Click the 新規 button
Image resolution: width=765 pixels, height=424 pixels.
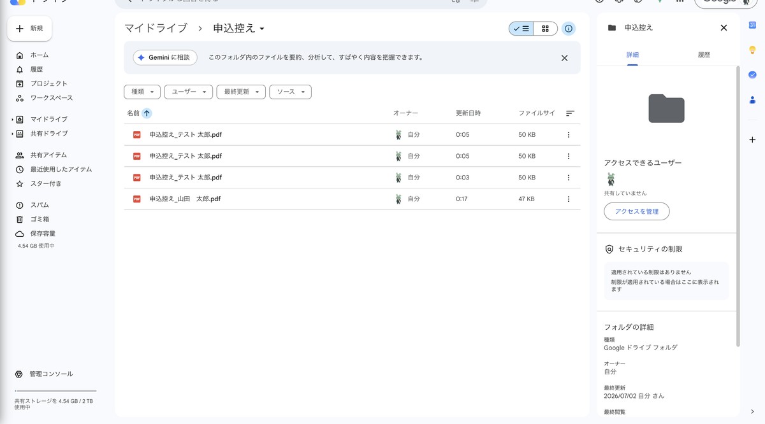pyautogui.click(x=29, y=29)
